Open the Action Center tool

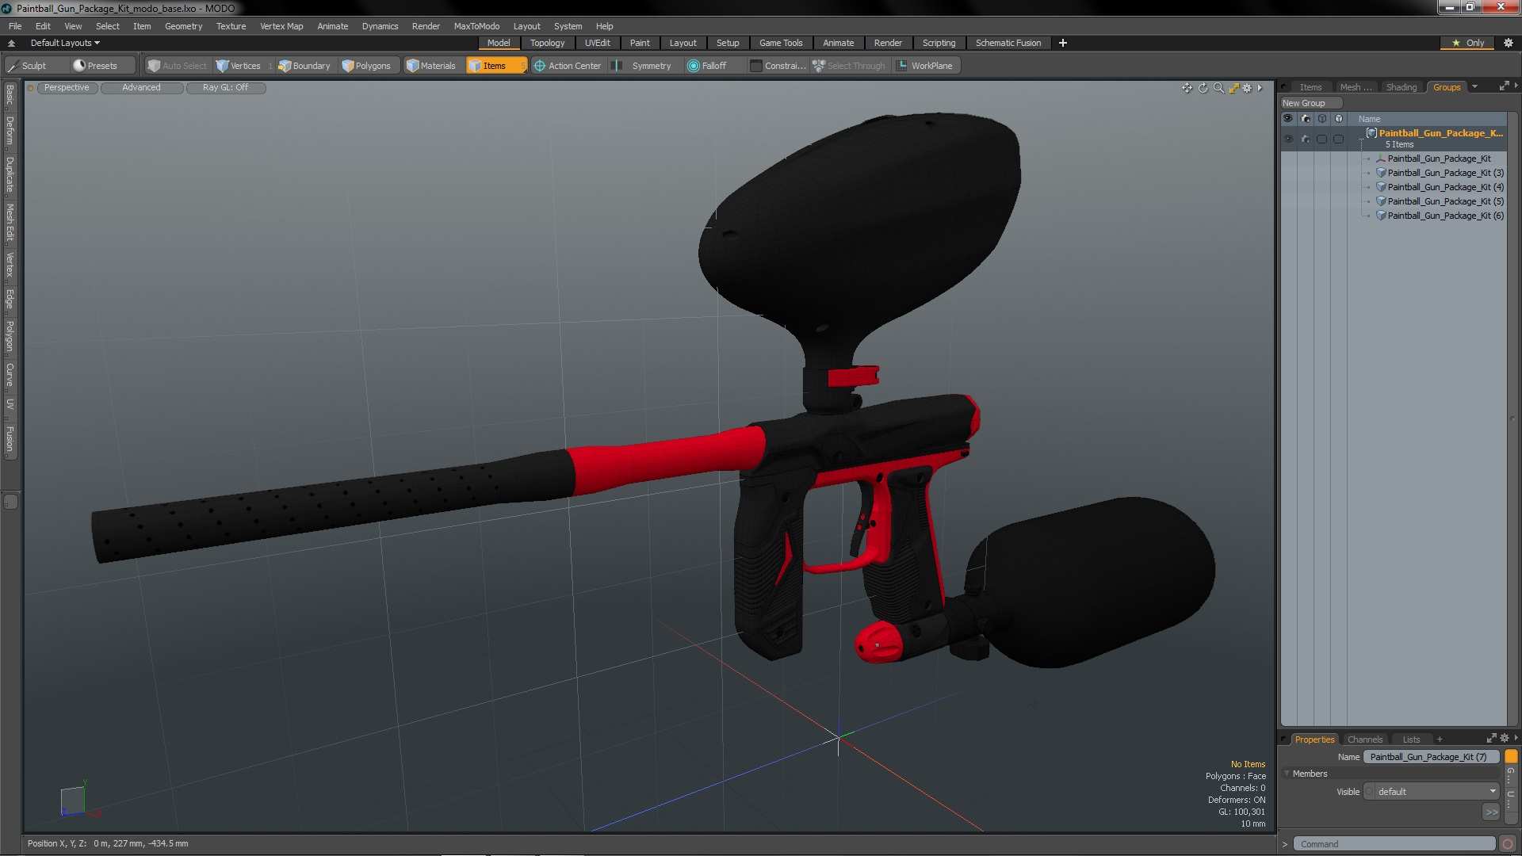coord(568,66)
